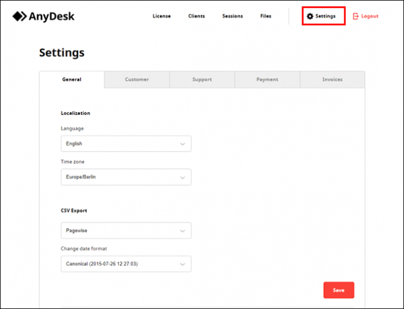Click the Logout text link
Viewport: 404px width, 309px height.
coord(369,16)
